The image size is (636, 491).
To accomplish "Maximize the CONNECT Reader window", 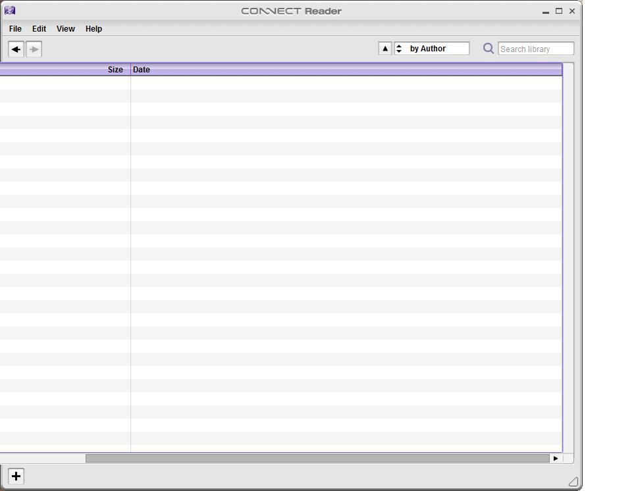I will pos(559,11).
